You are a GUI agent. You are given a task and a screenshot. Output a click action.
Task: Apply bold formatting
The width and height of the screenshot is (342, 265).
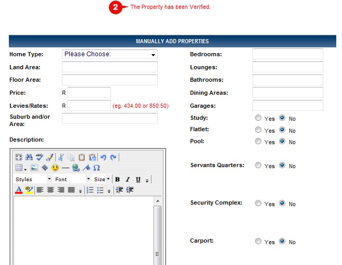pos(117,180)
